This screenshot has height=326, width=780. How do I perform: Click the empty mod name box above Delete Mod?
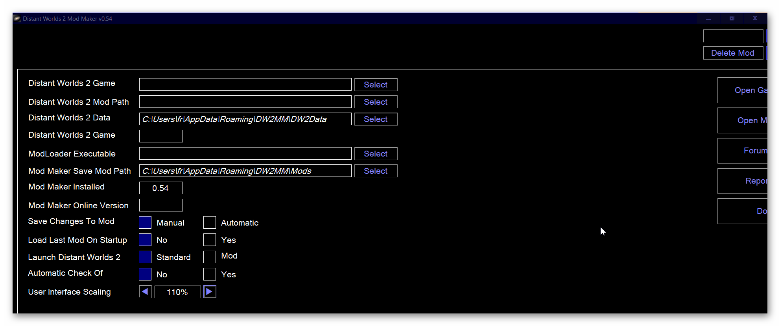point(733,36)
